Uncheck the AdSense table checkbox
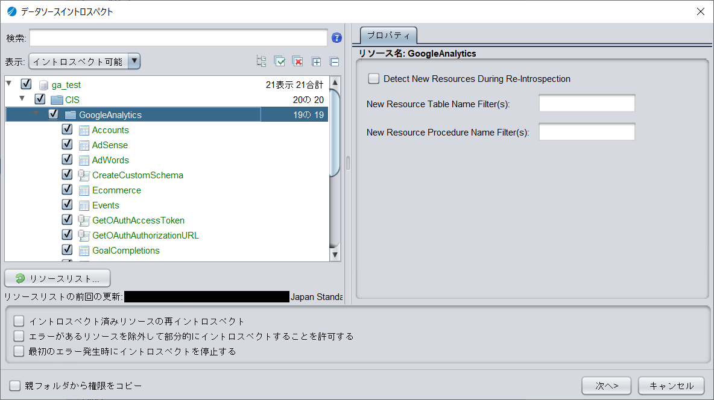This screenshot has height=400, width=714. click(x=67, y=144)
